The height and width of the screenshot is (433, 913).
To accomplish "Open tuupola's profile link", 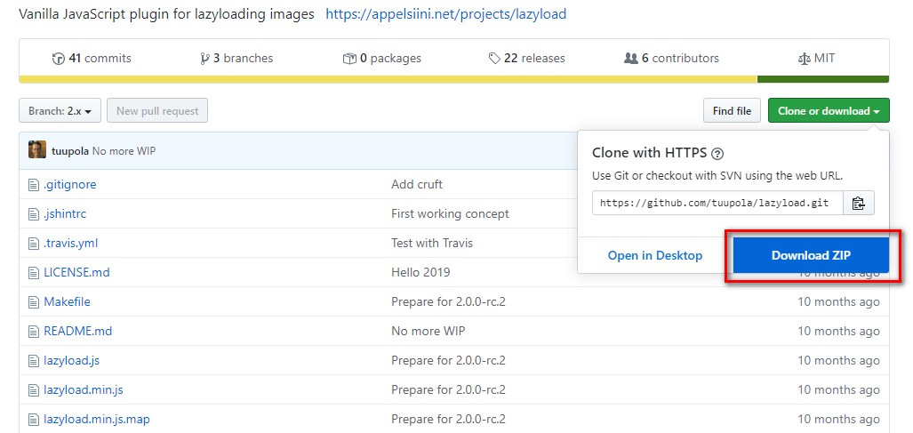I will click(x=70, y=151).
